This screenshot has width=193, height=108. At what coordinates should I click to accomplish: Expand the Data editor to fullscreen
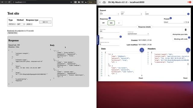[x=142, y=50]
